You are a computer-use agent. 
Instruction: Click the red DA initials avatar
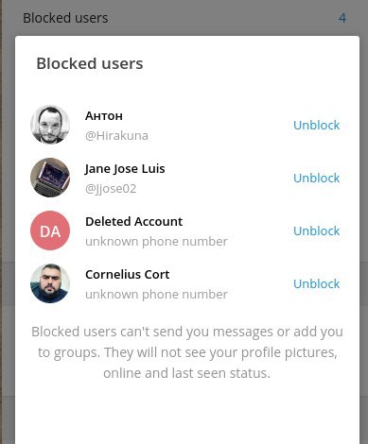pyautogui.click(x=50, y=231)
